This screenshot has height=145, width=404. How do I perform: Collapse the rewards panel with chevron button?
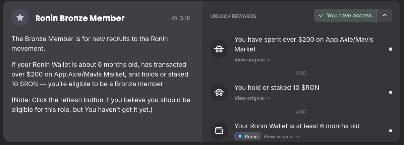pos(385,15)
